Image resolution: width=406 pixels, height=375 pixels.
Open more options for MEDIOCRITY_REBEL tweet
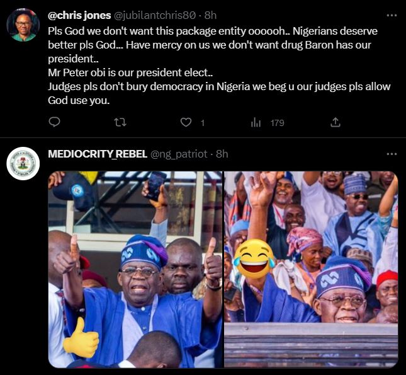click(x=392, y=154)
